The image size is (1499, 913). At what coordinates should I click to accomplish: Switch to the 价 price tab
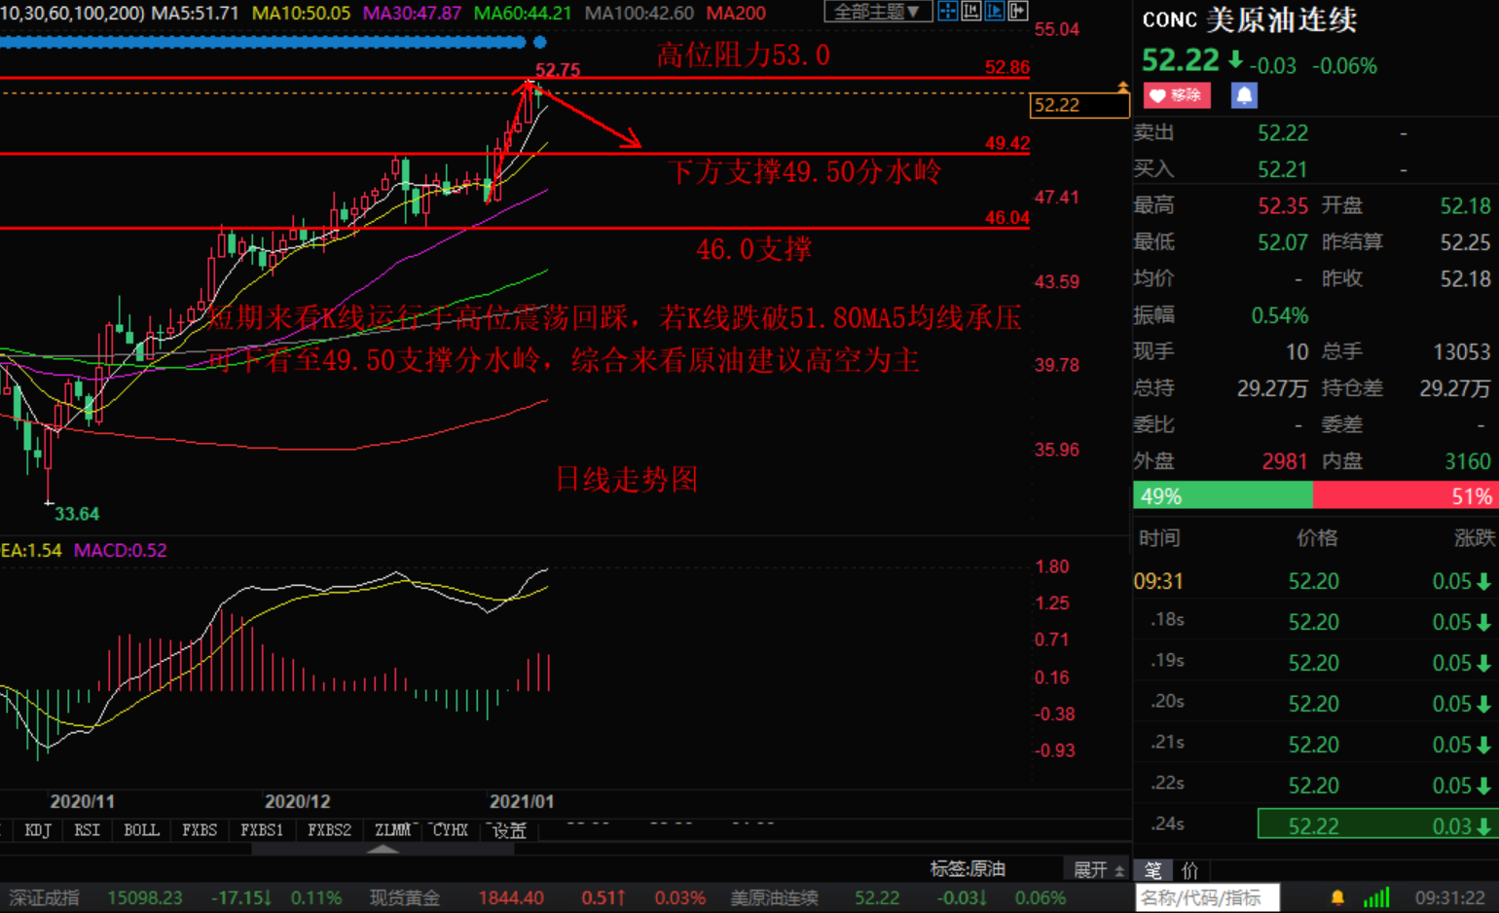tap(1189, 870)
